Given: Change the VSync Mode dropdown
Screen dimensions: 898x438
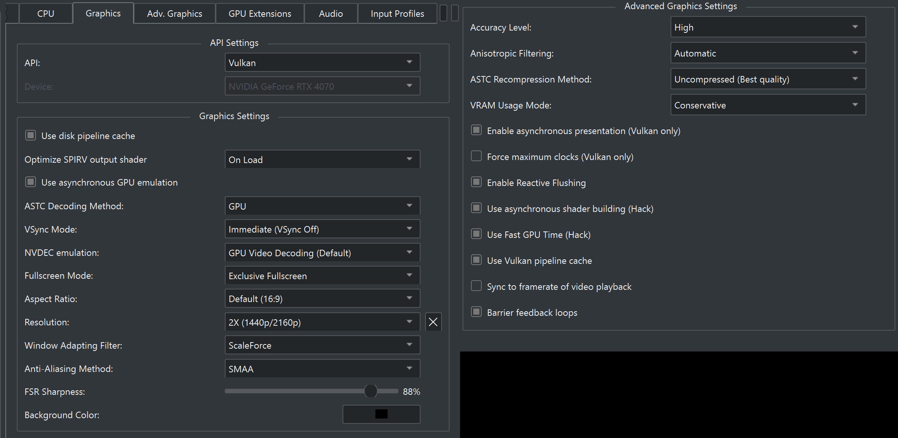Looking at the screenshot, I should point(322,229).
